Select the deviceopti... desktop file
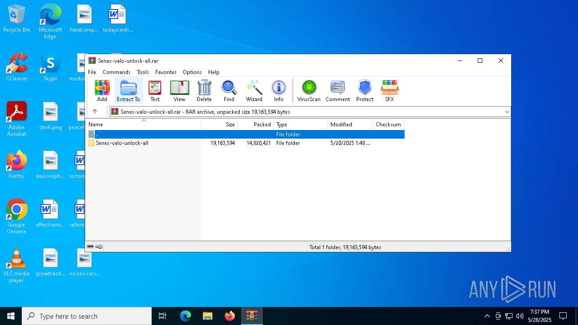Image resolution: width=578 pixels, height=325 pixels. coord(51,165)
